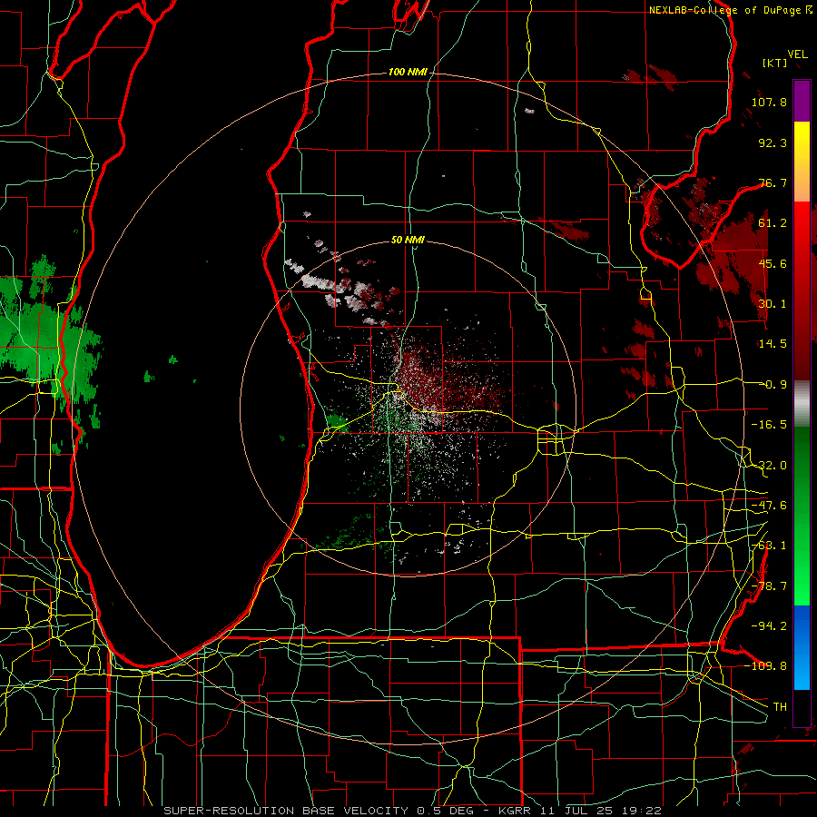Click the "100 NMI" range ring label
817x817 pixels.
[408, 72]
